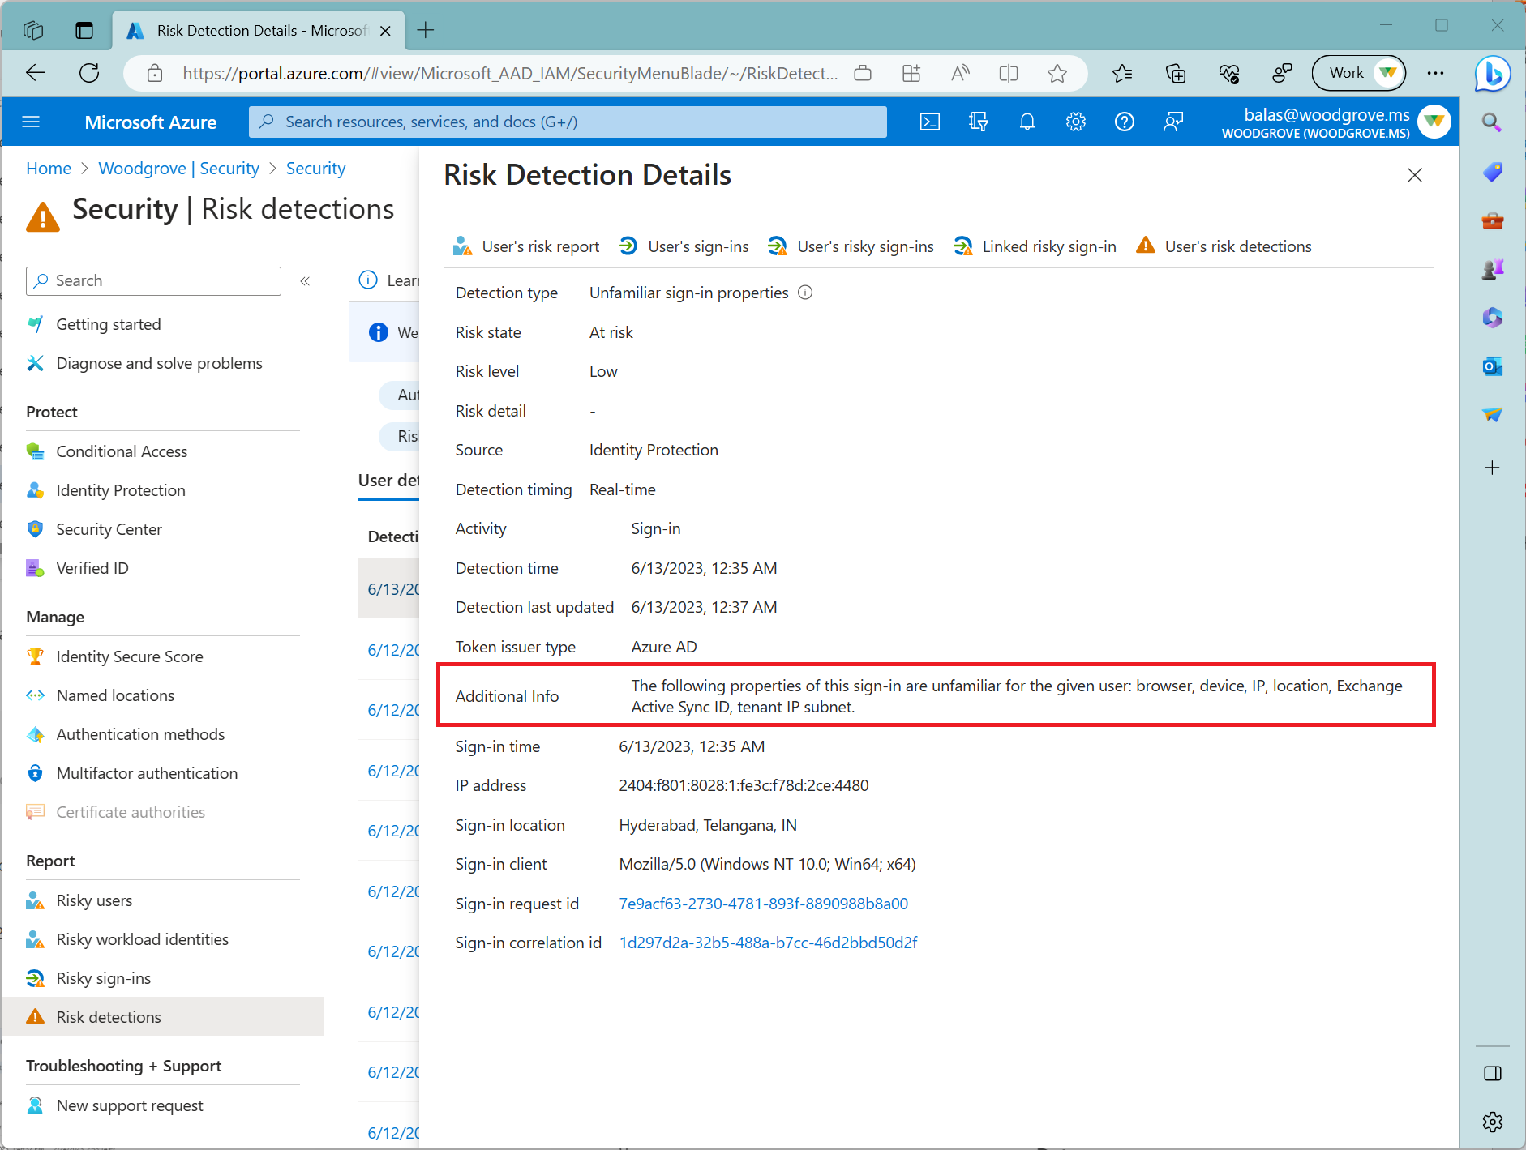Open User's risk report

[526, 246]
